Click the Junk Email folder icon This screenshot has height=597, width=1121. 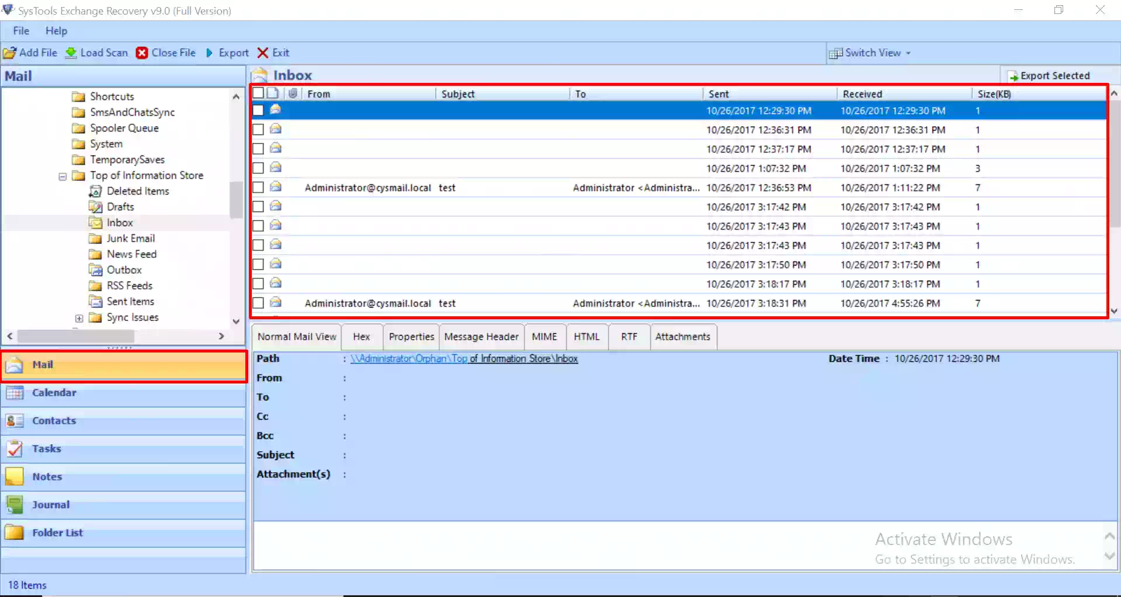point(95,239)
